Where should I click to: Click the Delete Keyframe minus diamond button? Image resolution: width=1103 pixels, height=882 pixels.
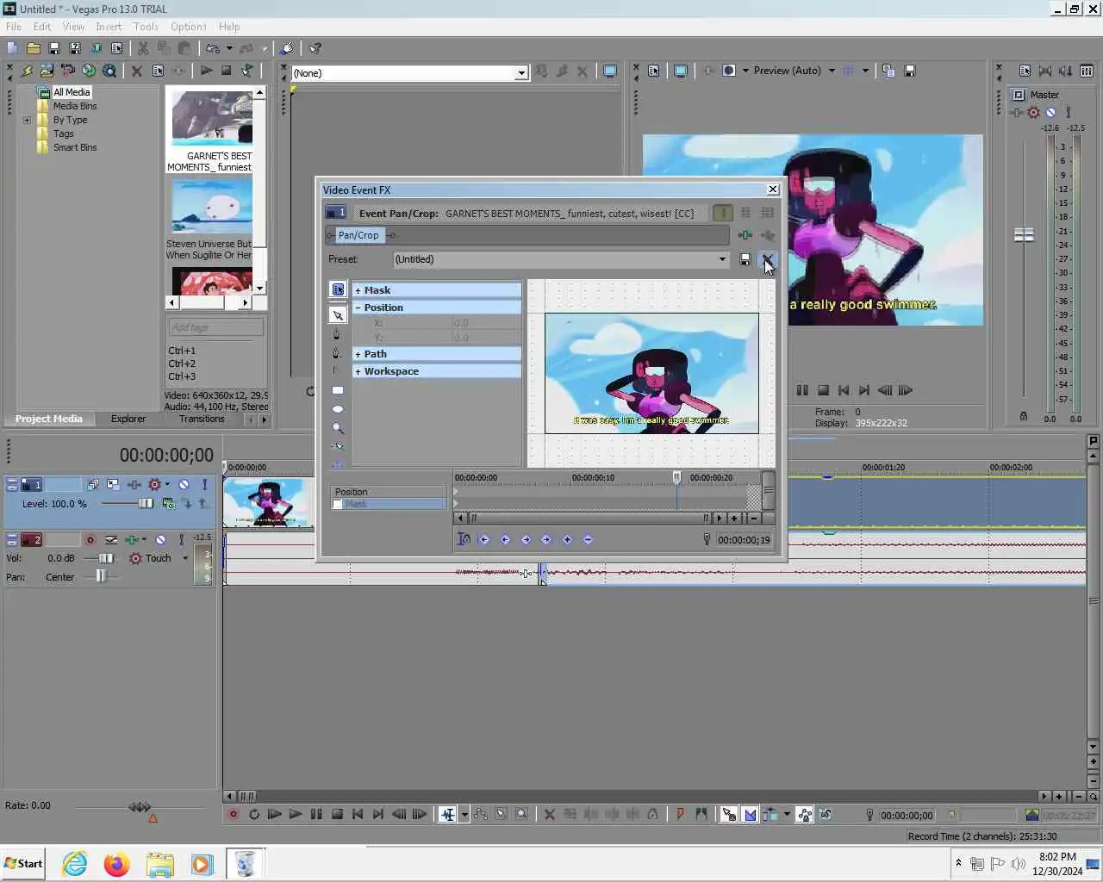(x=588, y=539)
